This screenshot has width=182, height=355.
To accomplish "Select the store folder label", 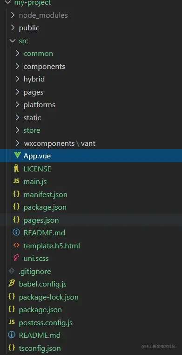I will pyautogui.click(x=32, y=130).
